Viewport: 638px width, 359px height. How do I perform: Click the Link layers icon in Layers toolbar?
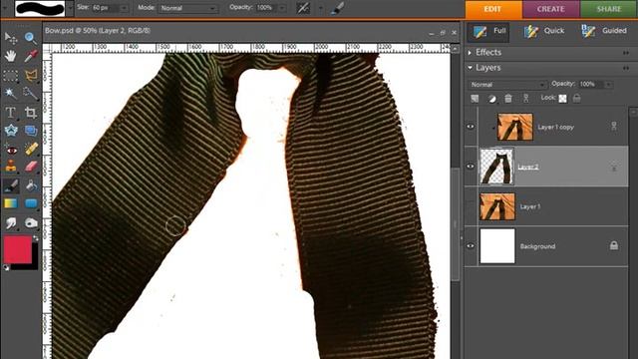click(x=525, y=98)
